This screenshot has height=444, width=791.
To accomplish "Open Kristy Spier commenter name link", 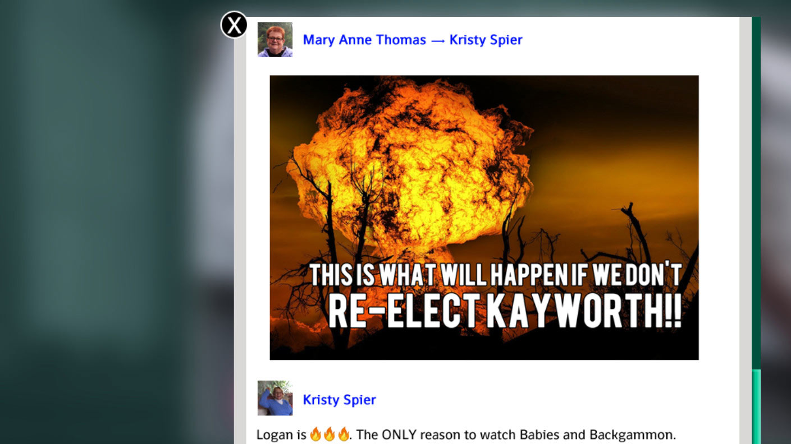I will coord(339,400).
